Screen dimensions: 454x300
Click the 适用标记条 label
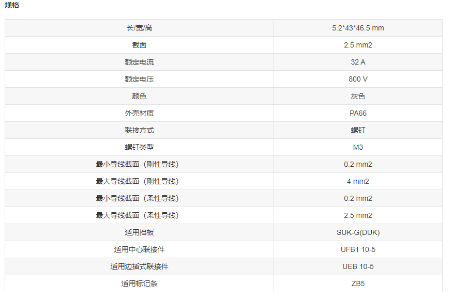pyautogui.click(x=139, y=283)
